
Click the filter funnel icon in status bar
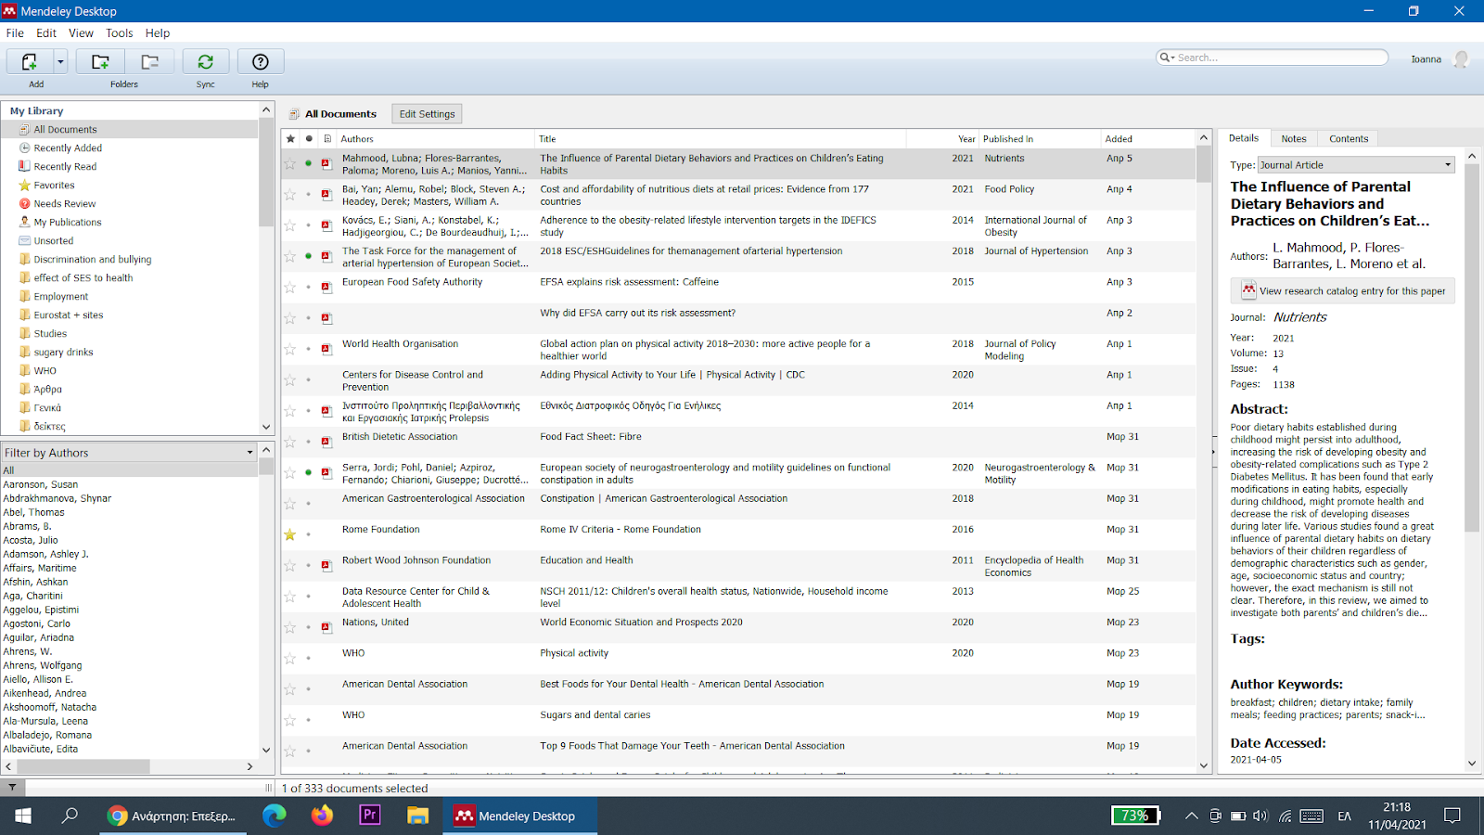(x=12, y=788)
